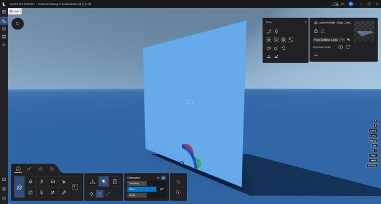This screenshot has height=204, width=381.
Task: Open the Movie mode icon in left sidebar
Action: coord(4,36)
